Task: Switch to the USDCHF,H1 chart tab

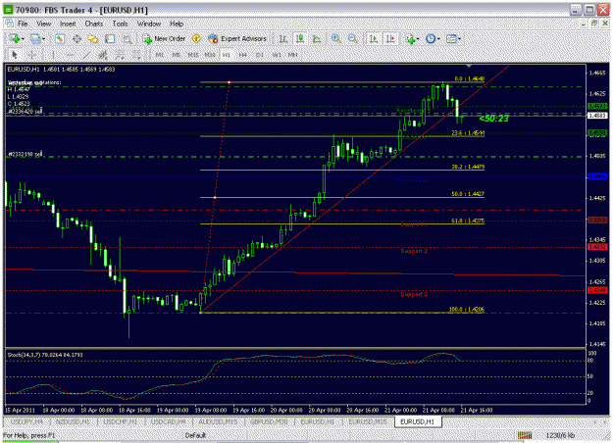Action: (x=120, y=421)
